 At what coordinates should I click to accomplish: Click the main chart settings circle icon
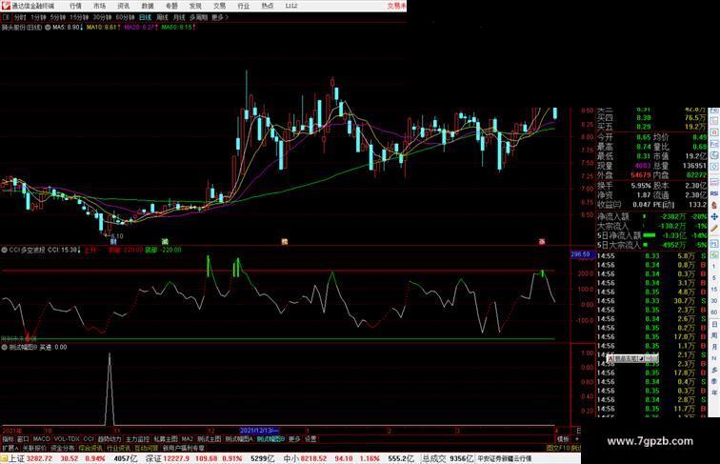point(48,28)
